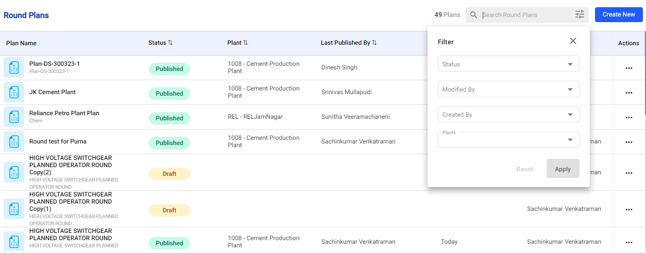Click Published badge for JK Cement Plant
The image size is (646, 253).
click(169, 94)
